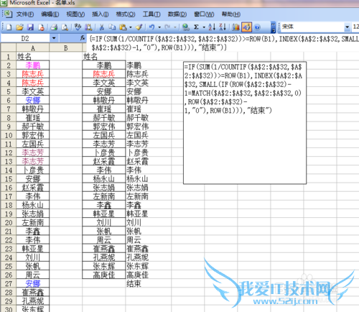Image resolution: width=359 pixels, height=312 pixels.
Task: Print the sheet using the printer icon
Action: pos(54,27)
